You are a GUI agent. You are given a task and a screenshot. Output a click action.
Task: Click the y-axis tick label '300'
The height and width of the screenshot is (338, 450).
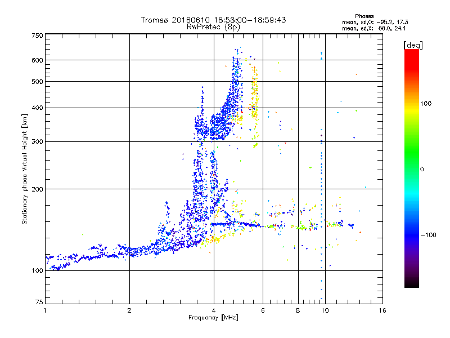(37, 142)
